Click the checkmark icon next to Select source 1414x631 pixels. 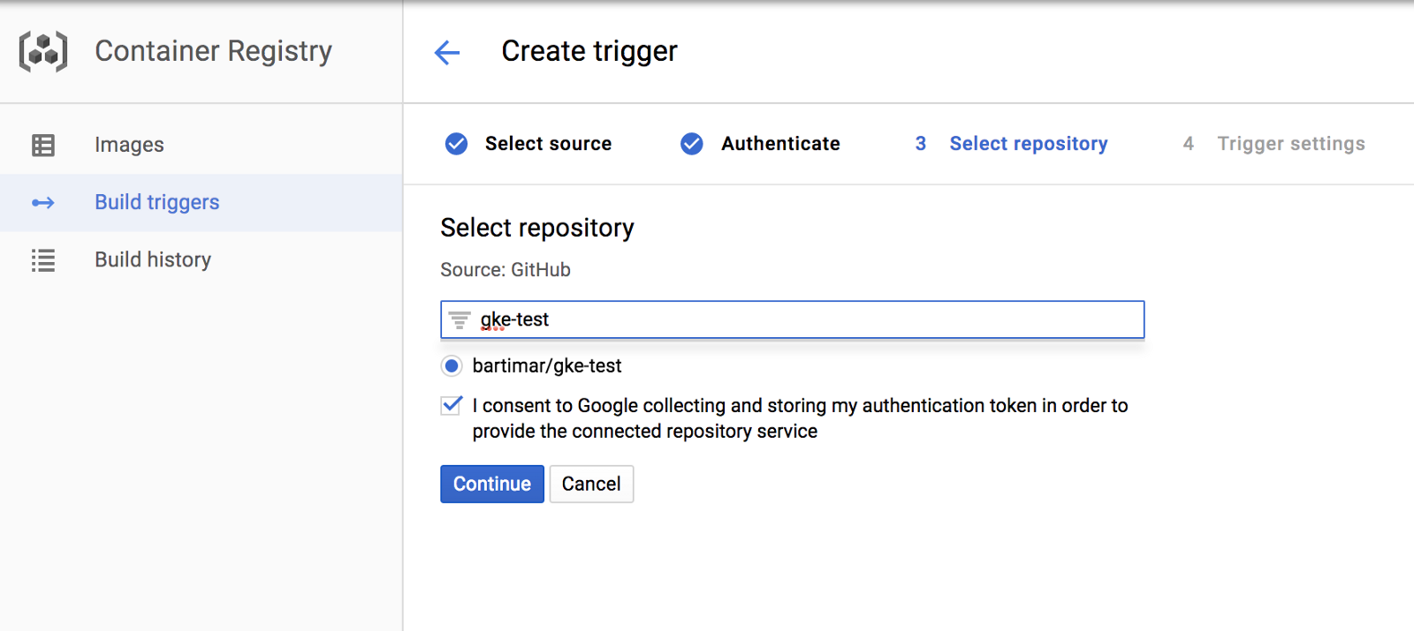point(456,144)
